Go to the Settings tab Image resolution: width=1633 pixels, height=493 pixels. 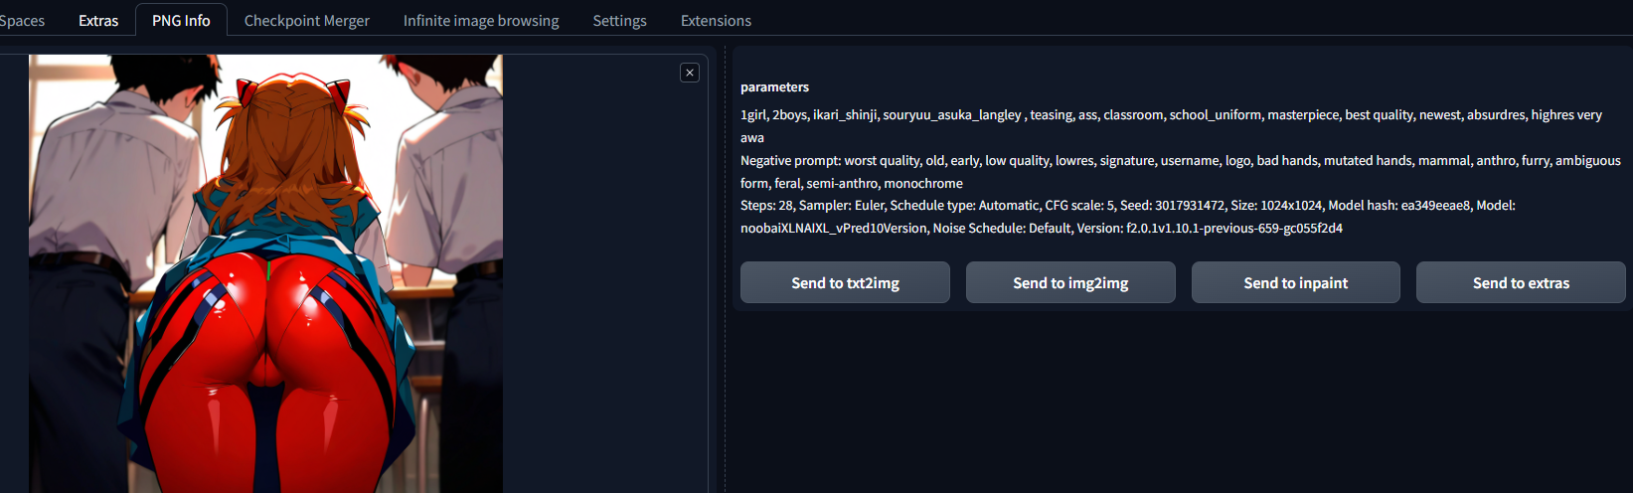pyautogui.click(x=619, y=20)
